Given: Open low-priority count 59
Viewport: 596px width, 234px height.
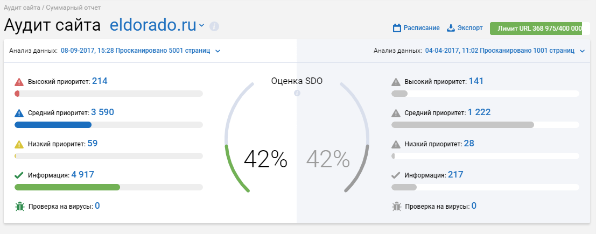Looking at the screenshot, I should (93, 143).
